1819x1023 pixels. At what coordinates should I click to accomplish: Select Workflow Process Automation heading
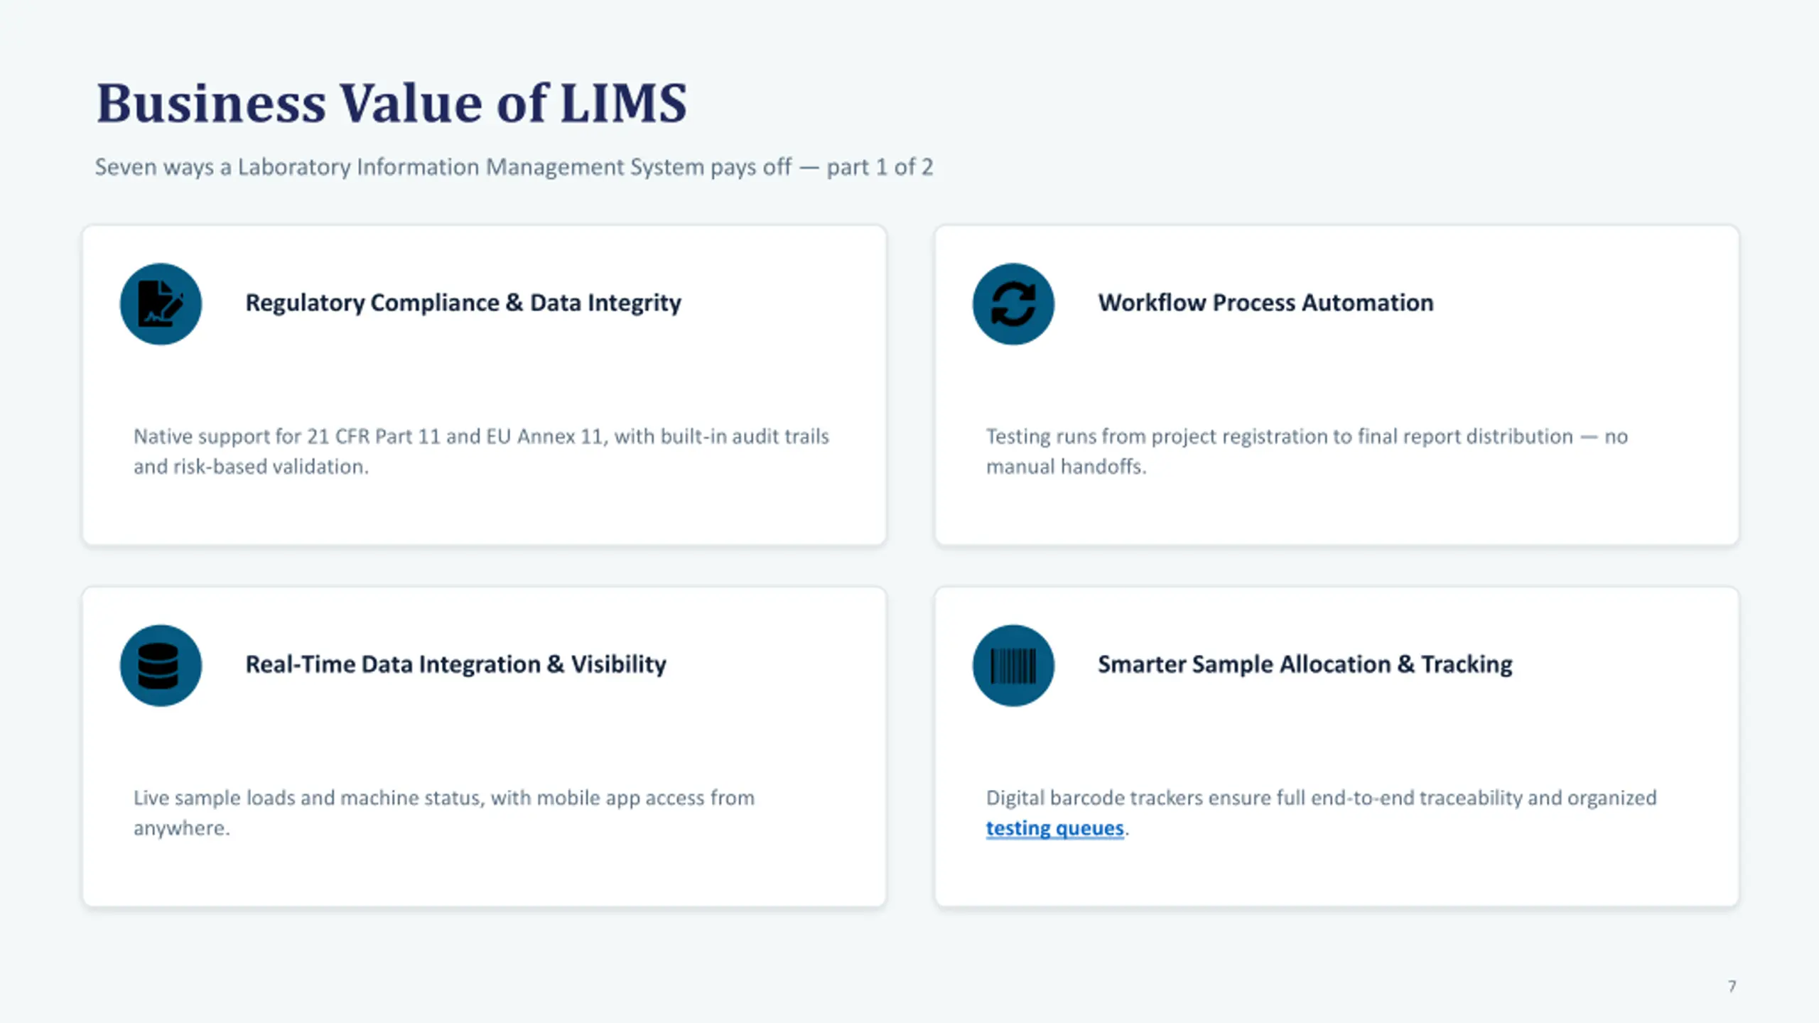tap(1265, 303)
